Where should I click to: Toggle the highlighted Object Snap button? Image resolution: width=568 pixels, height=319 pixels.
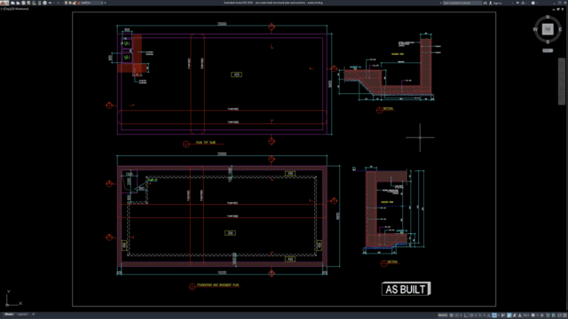494,315
